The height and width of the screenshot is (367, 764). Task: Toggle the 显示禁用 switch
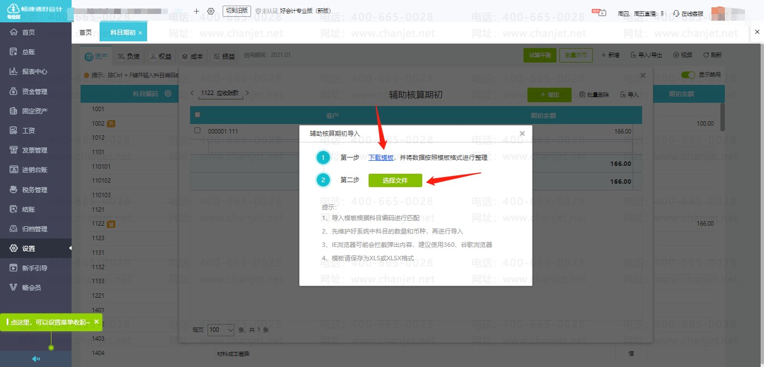point(688,74)
